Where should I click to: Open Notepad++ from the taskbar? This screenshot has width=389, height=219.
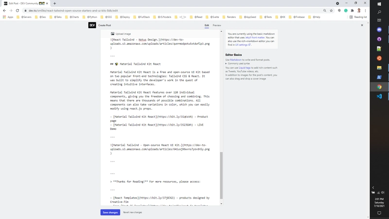379,49
